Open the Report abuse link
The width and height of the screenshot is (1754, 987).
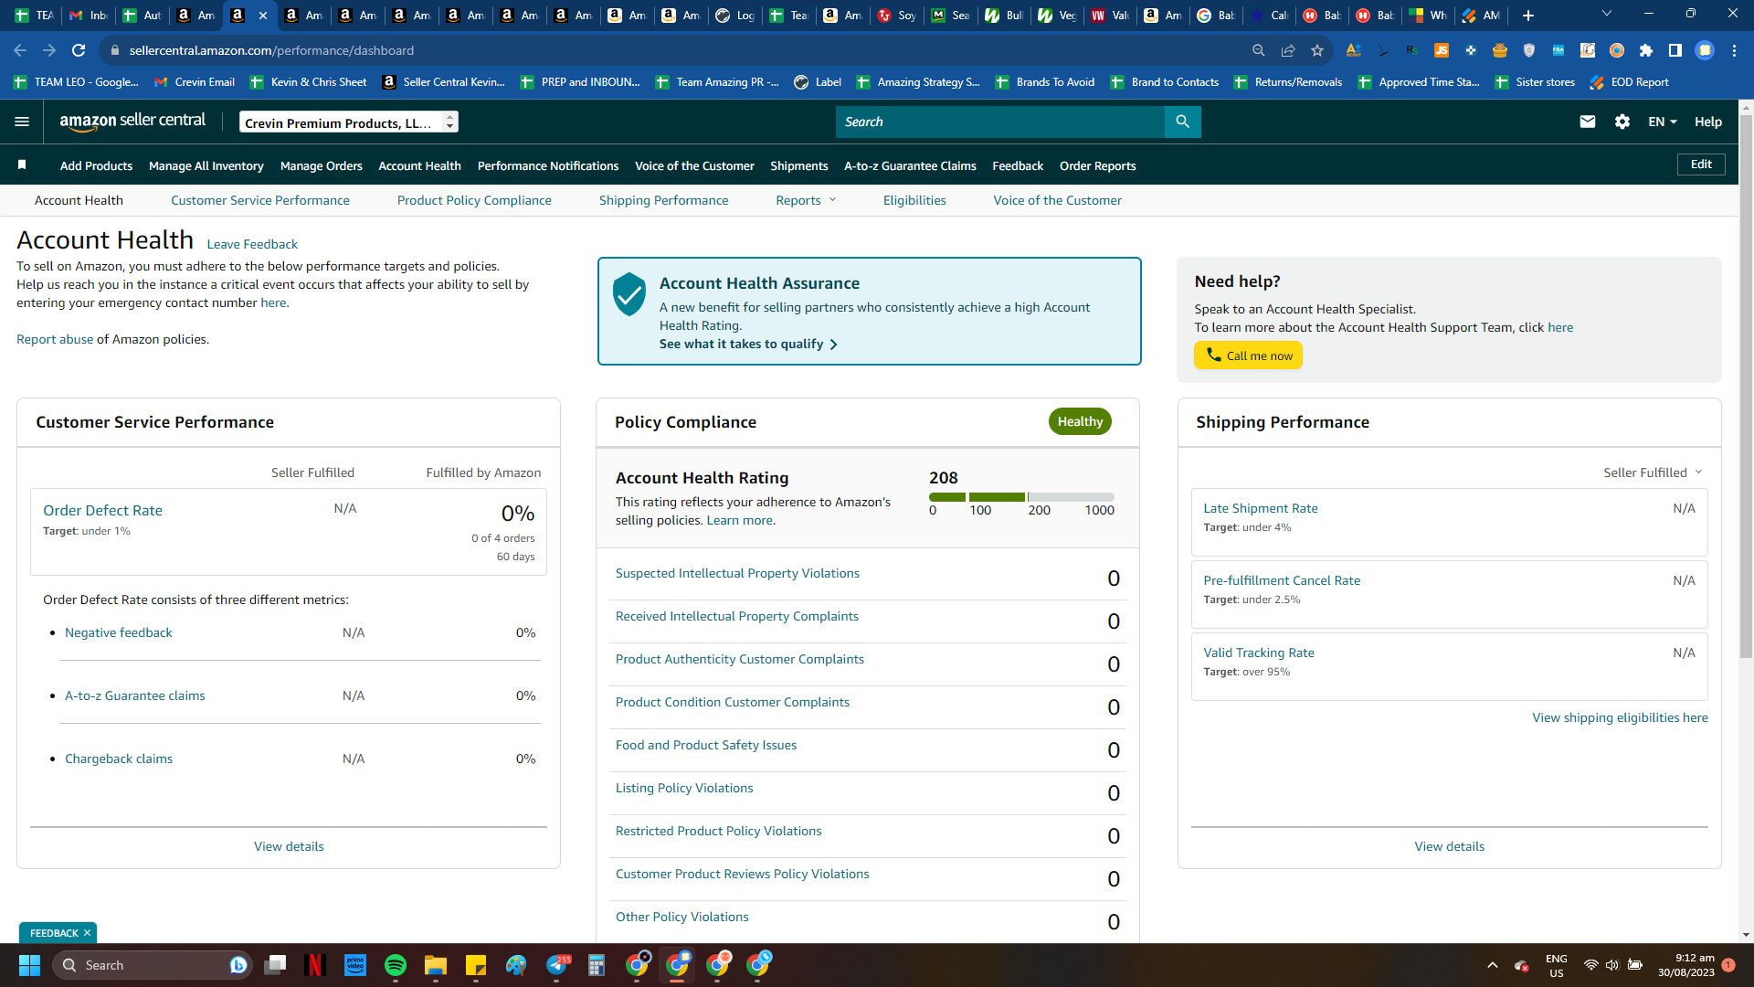click(x=55, y=339)
